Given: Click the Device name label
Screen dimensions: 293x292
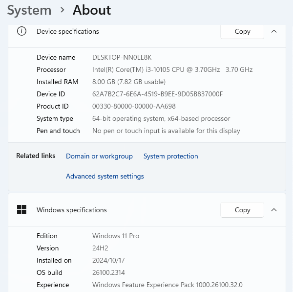Looking at the screenshot, I should click(x=56, y=57).
